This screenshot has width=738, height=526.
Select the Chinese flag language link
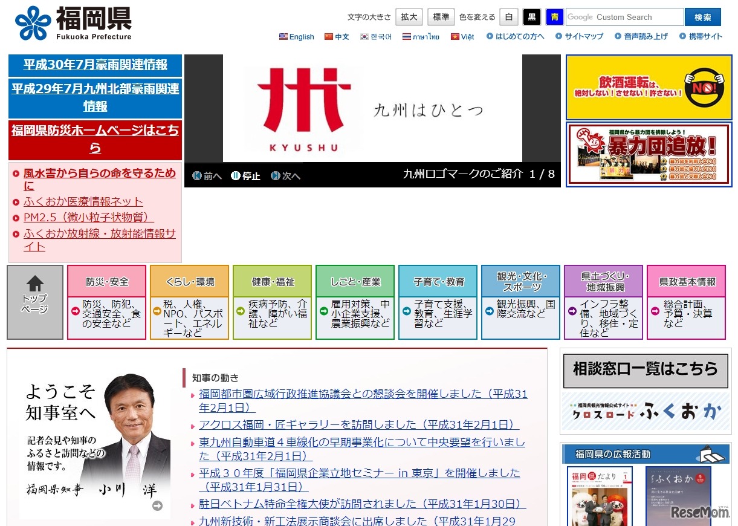[x=337, y=37]
